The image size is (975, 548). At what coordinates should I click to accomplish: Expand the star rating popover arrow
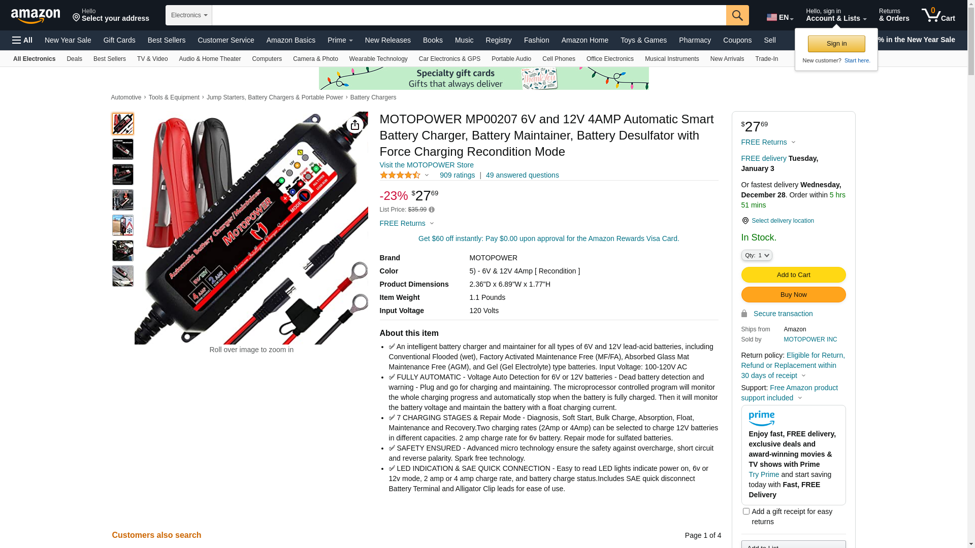coord(427,176)
